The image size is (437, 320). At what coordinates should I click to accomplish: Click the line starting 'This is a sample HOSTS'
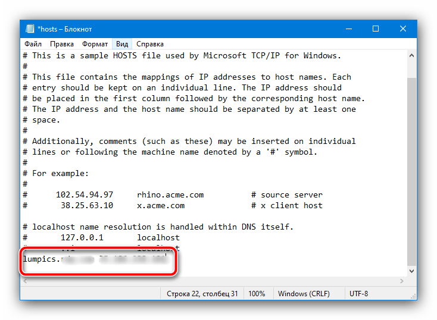click(182, 56)
